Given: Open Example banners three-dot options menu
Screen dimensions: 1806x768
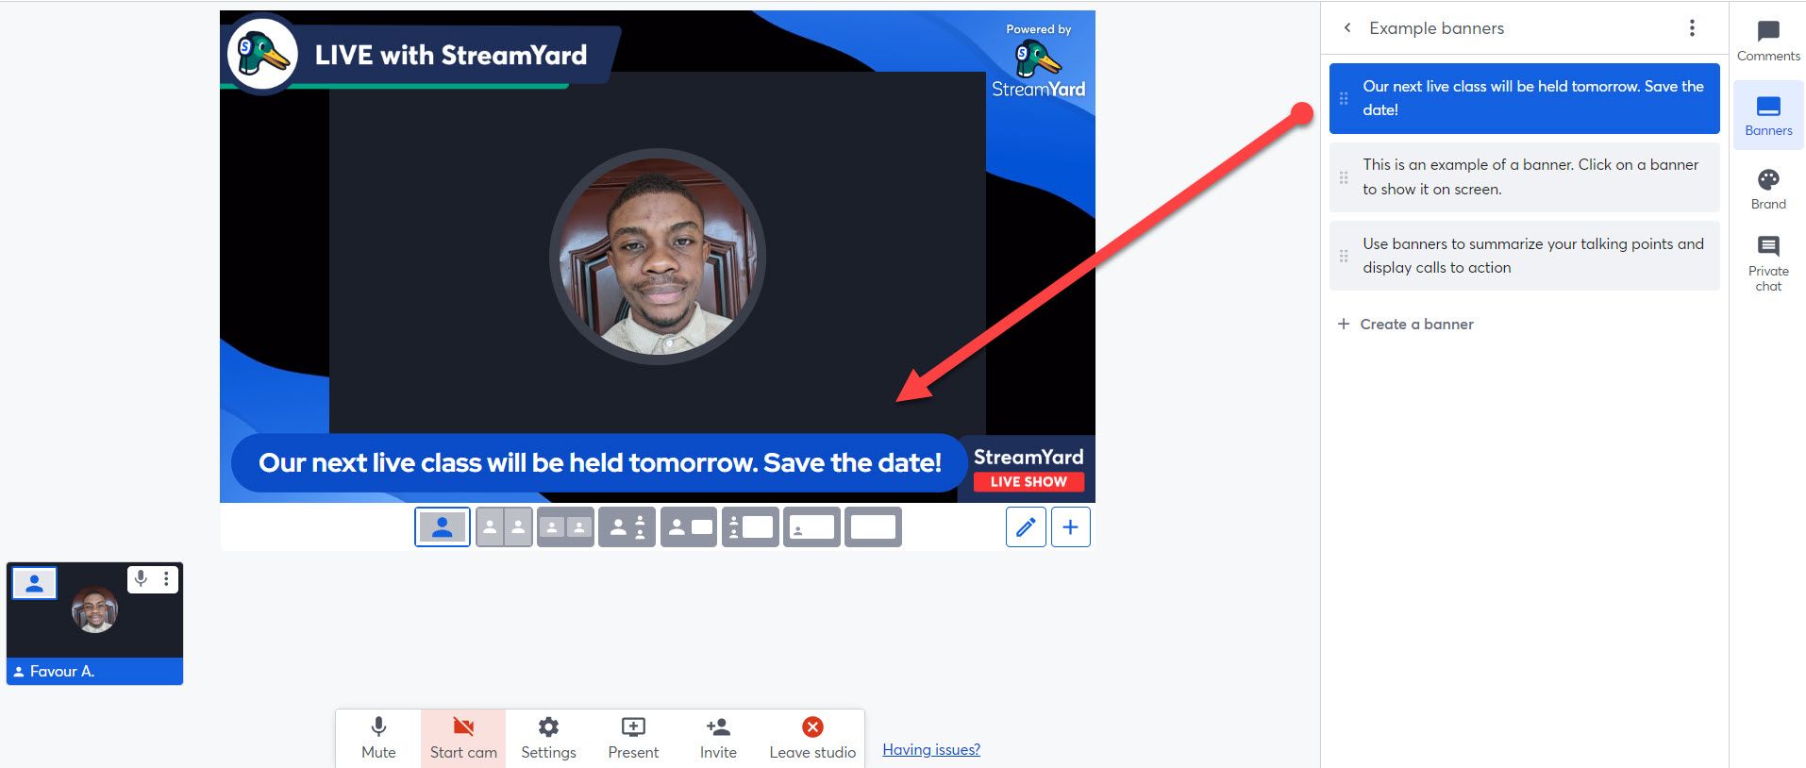Looking at the screenshot, I should click(x=1692, y=28).
